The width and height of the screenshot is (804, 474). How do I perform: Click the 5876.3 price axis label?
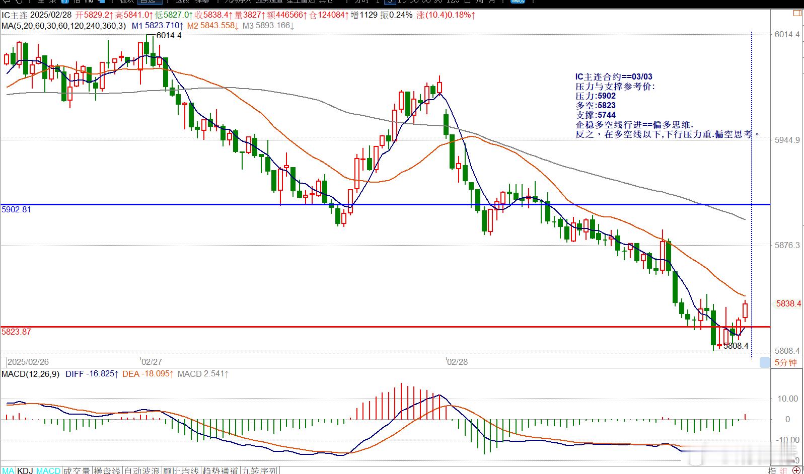point(787,245)
